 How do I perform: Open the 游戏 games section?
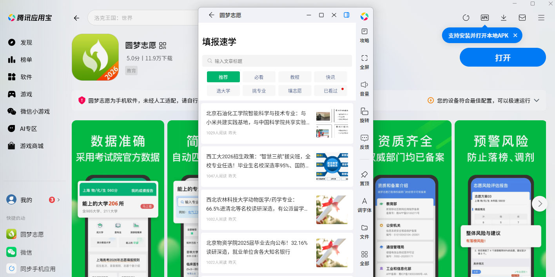(20, 94)
